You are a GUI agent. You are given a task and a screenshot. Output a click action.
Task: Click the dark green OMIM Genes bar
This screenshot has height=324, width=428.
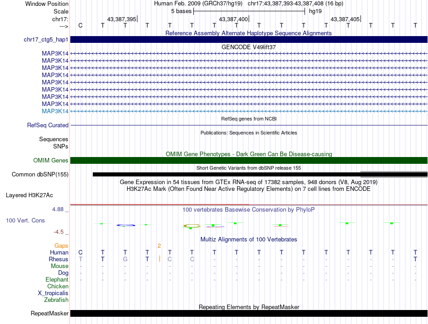249,161
